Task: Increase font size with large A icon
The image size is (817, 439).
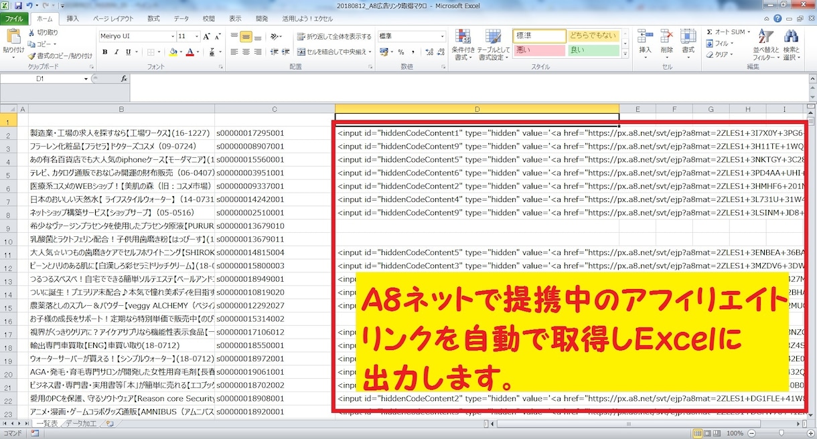Action: tap(206, 36)
